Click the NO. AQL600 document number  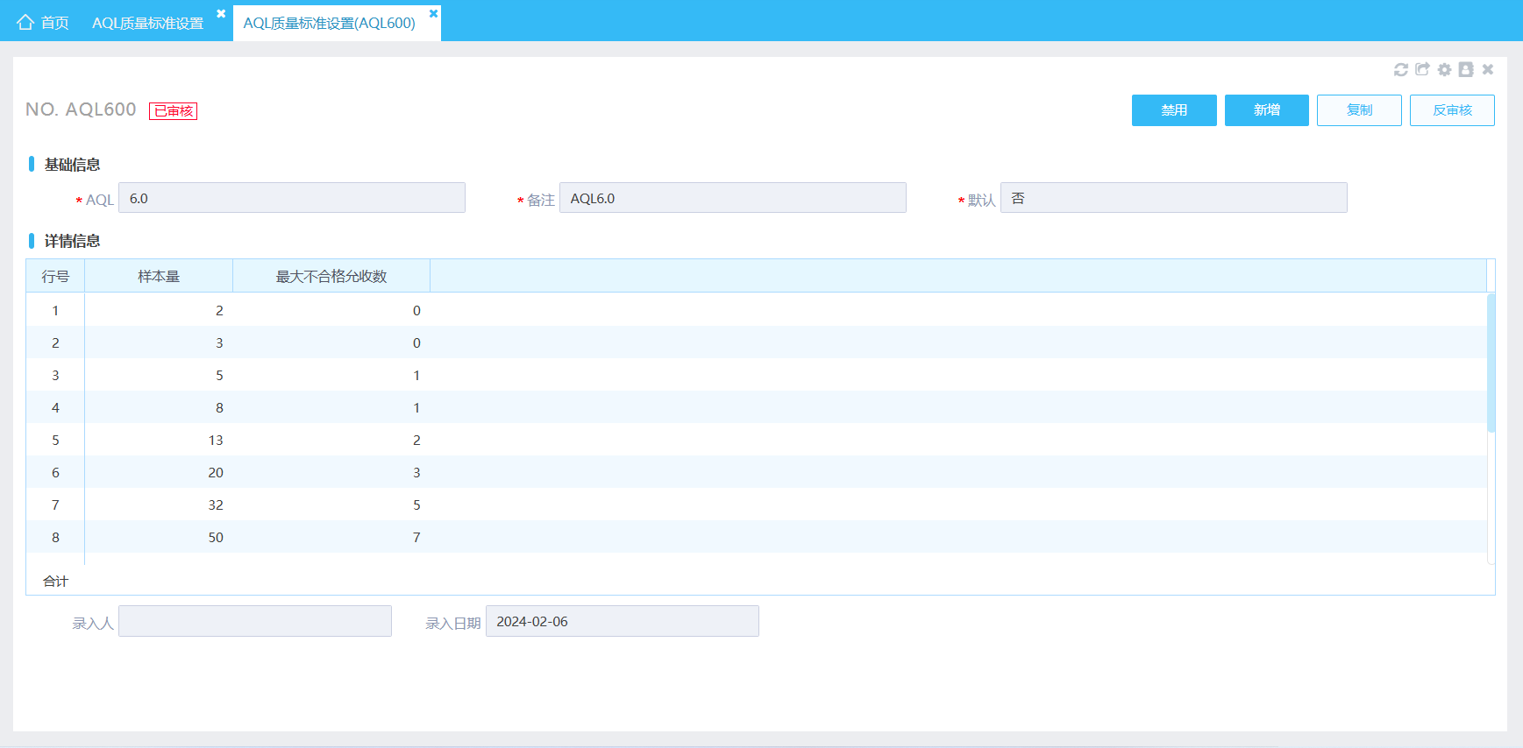pyautogui.click(x=81, y=109)
